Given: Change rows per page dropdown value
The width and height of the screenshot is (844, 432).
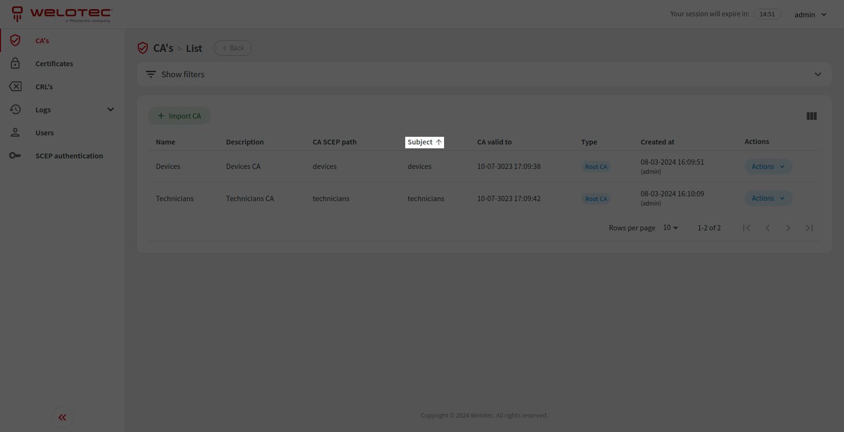Looking at the screenshot, I should (670, 228).
